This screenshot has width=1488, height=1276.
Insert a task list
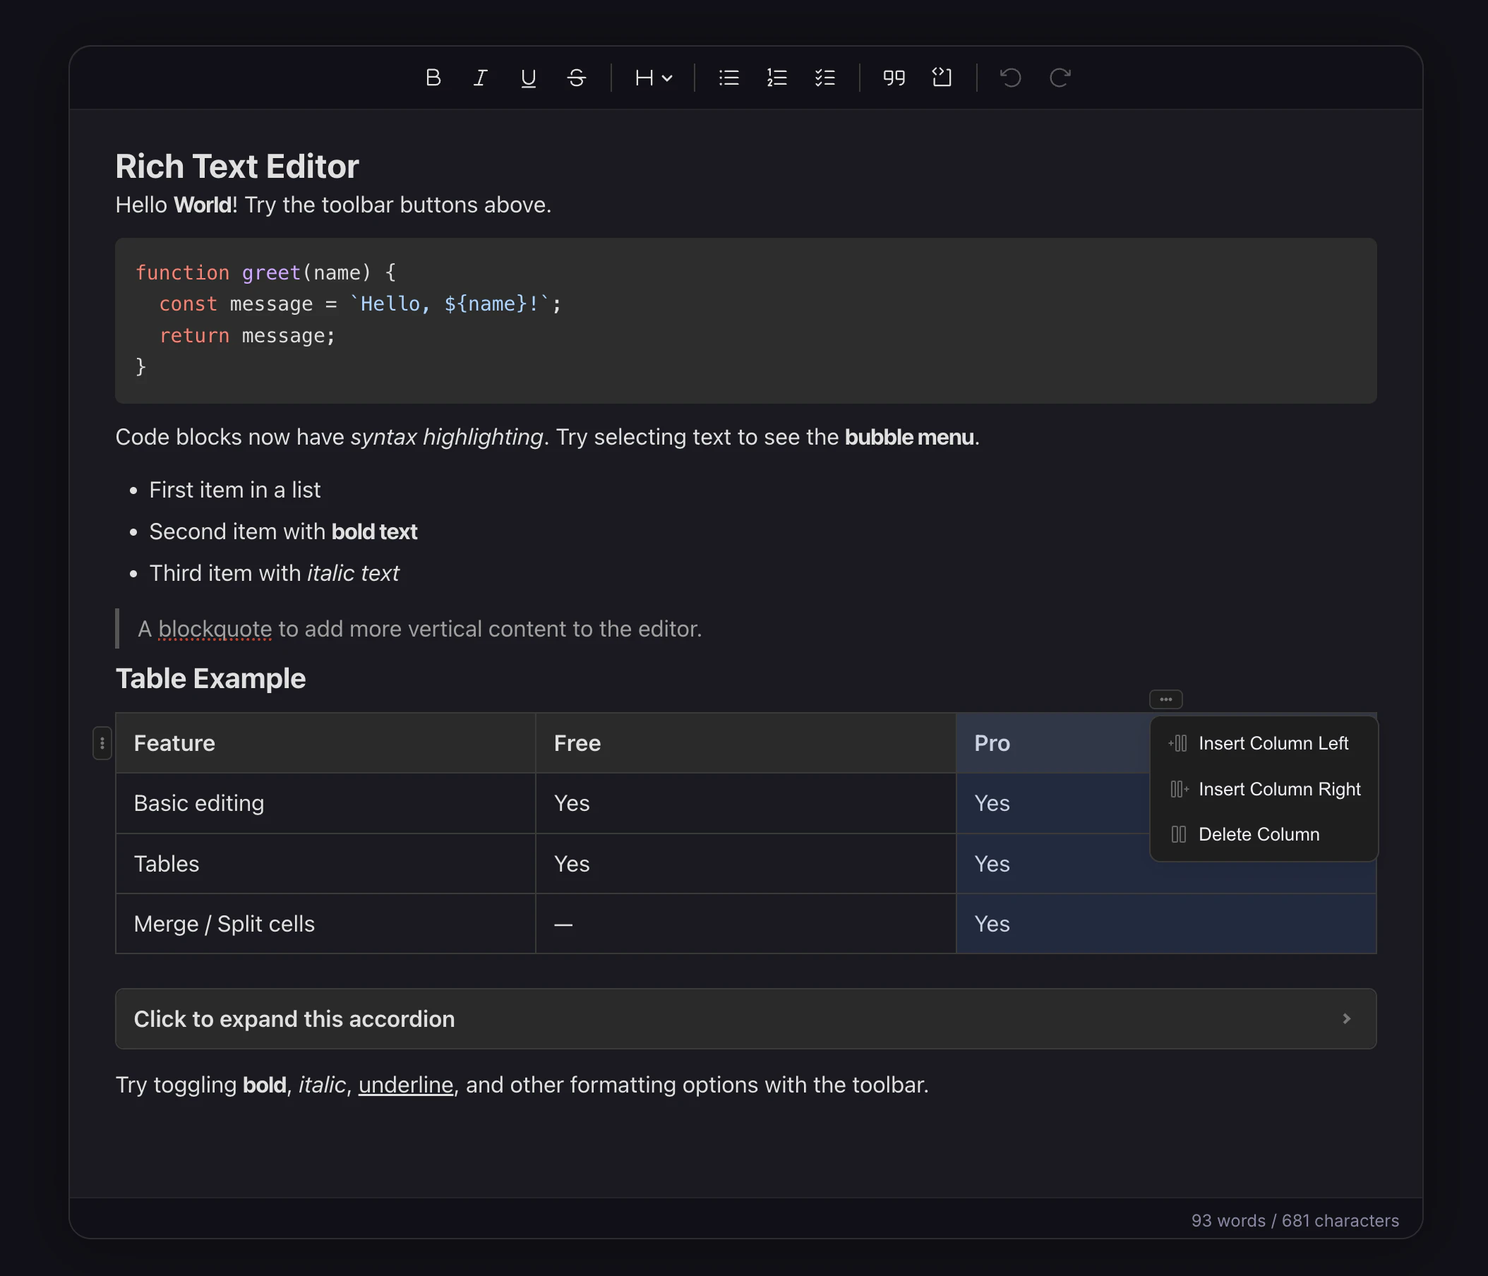point(824,78)
